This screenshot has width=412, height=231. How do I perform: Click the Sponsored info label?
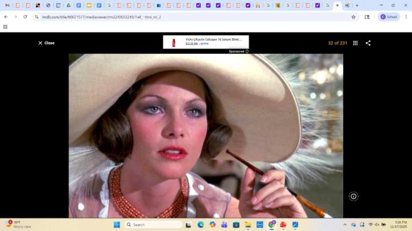(x=239, y=51)
